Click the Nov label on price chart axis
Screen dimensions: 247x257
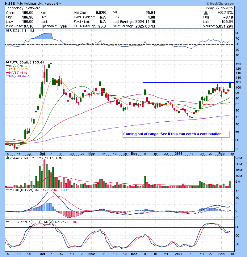91,154
